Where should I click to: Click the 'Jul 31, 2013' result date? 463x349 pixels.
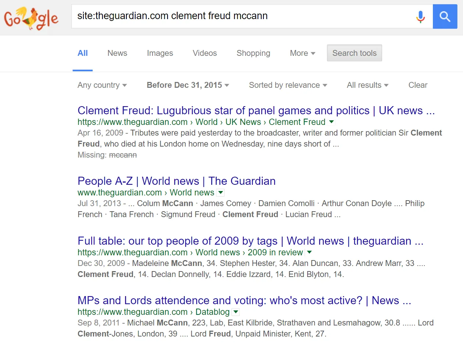coord(99,204)
